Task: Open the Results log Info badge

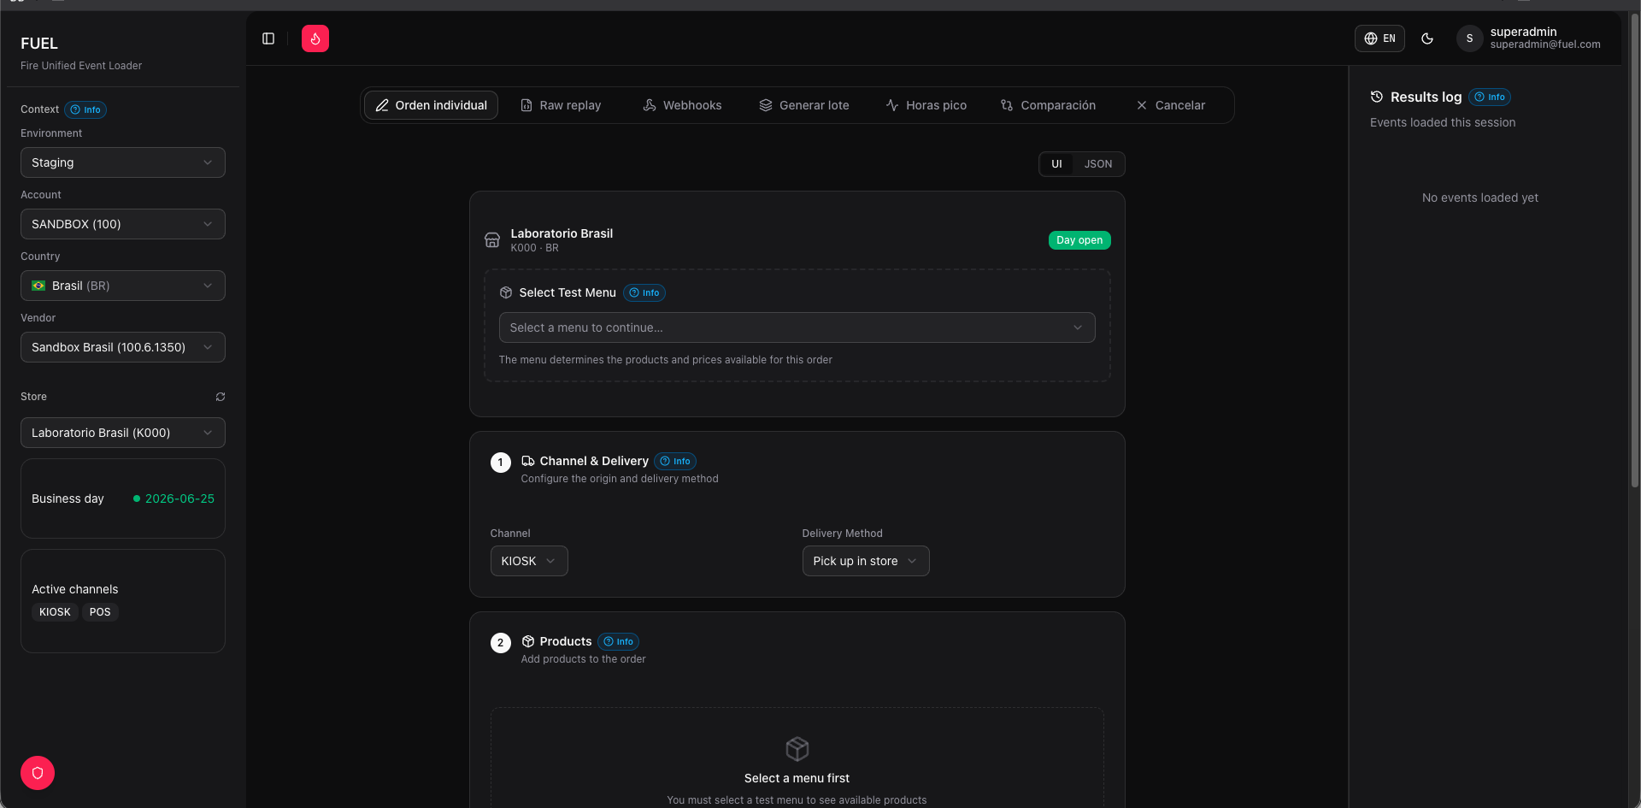Action: [x=1490, y=97]
